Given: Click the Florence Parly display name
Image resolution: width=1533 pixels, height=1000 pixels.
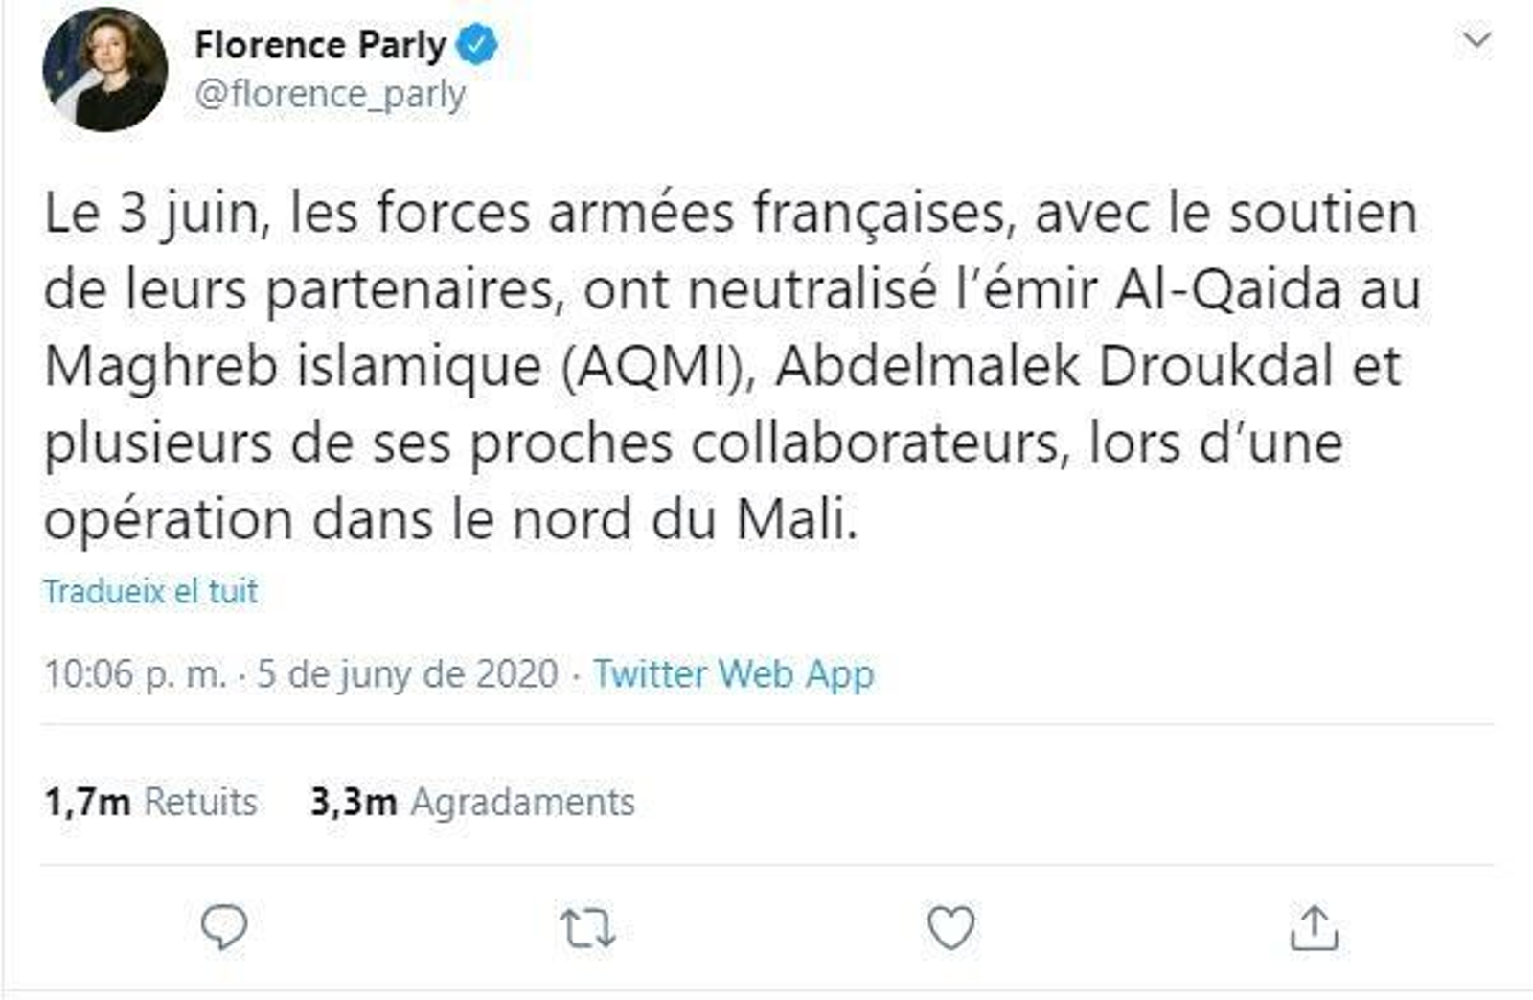Looking at the screenshot, I should (320, 45).
